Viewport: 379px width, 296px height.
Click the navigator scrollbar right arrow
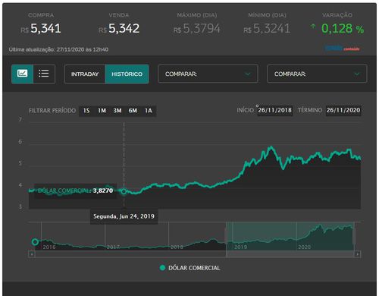358,254
